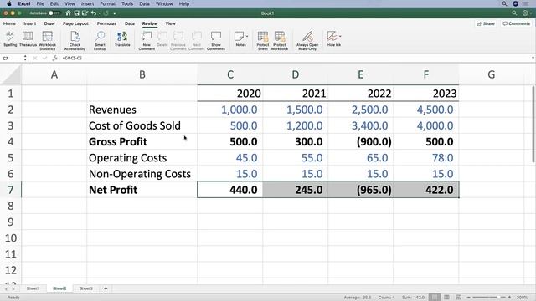The image size is (536, 301).
Task: Open the Insert ribbon tab
Action: [30, 23]
